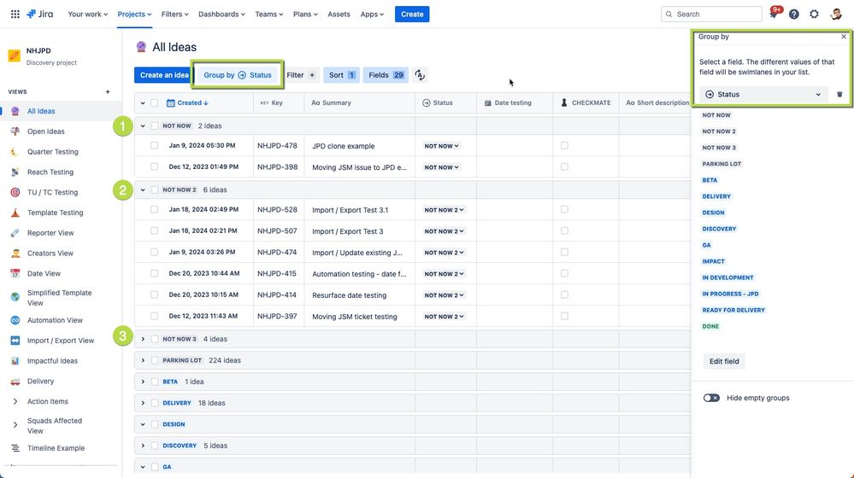Open the notifications bell
The height and width of the screenshot is (478, 854).
coord(774,15)
